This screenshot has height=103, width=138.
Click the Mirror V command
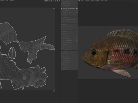pyautogui.click(x=69, y=34)
